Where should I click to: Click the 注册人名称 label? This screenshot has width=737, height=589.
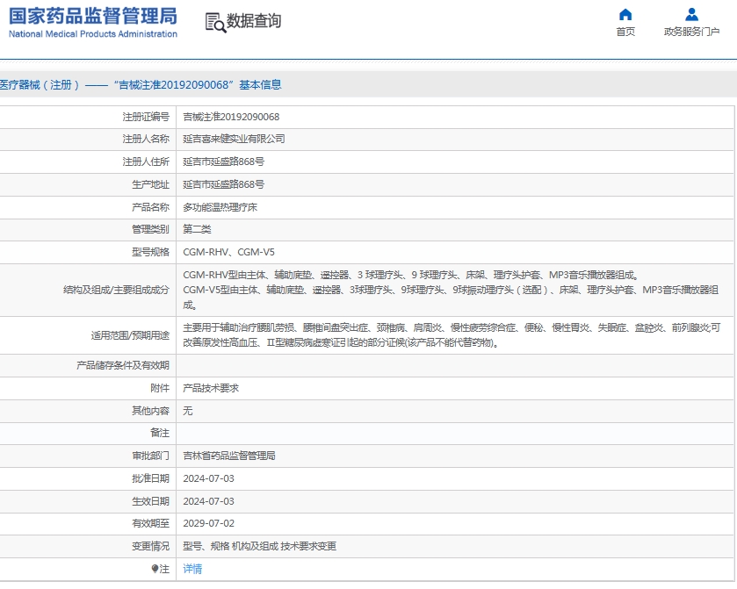146,139
